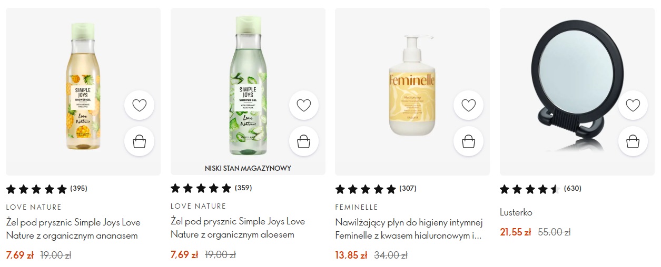The height and width of the screenshot is (267, 661).
Task: Add pineapple shower gel to wishlist
Action: point(139,105)
